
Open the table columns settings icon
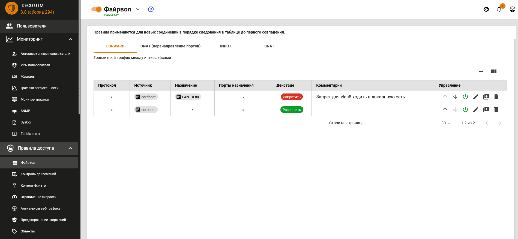click(x=494, y=71)
